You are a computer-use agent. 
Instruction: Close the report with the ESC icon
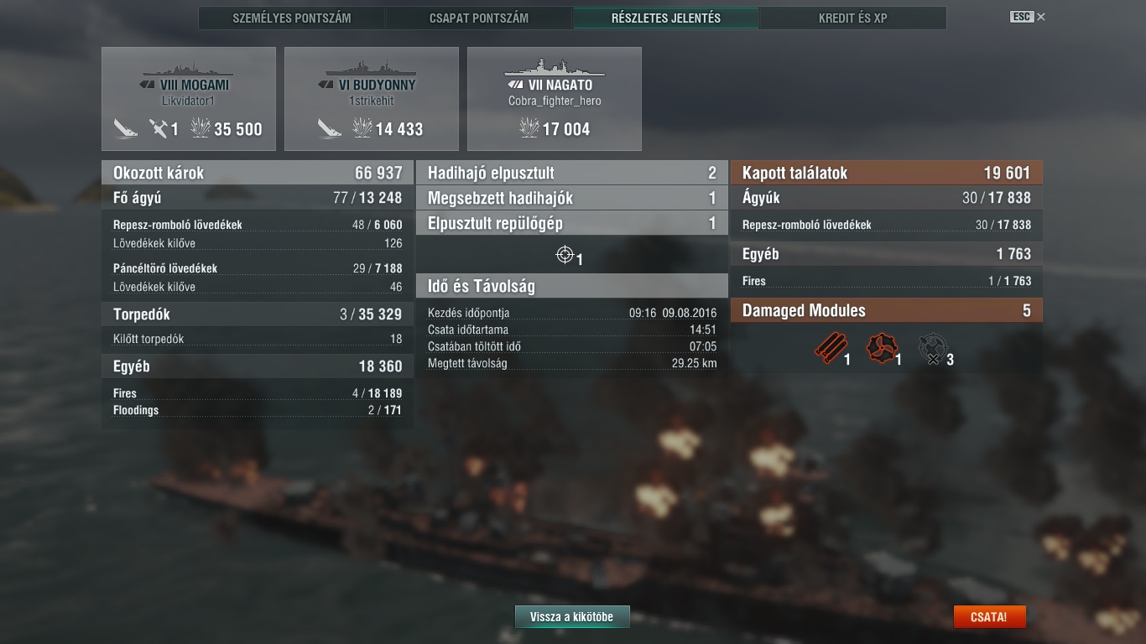point(1028,17)
